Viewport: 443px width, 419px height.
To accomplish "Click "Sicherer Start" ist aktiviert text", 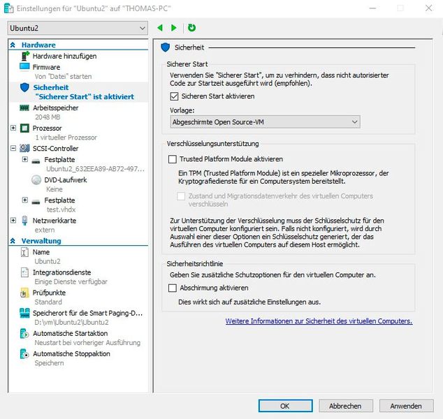I will (x=85, y=97).
